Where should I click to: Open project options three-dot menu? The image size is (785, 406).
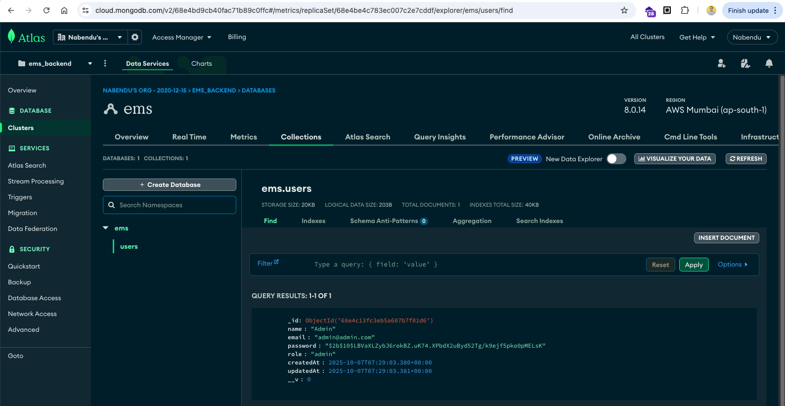[105, 63]
